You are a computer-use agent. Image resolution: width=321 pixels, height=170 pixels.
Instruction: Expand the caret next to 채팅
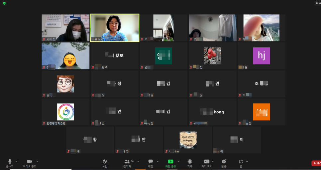(x=158, y=162)
